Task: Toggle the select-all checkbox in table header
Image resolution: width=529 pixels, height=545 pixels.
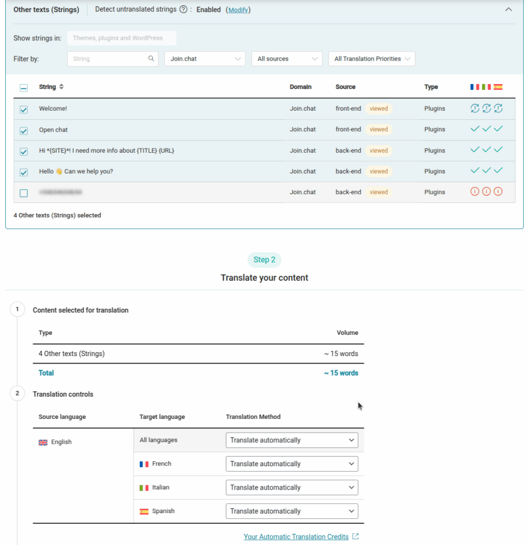Action: pos(23,88)
